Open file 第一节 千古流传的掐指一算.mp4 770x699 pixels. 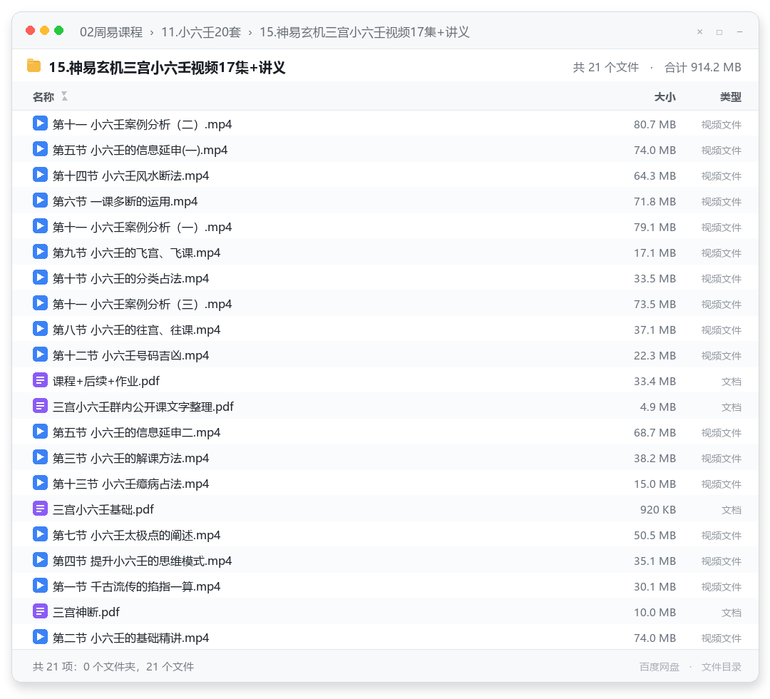click(x=136, y=586)
